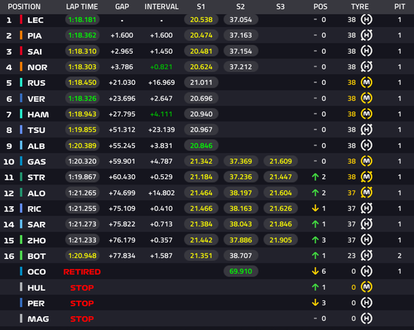Click the green up arrow in STR row
Image resolution: width=414 pixels, height=330 pixels.
(x=315, y=177)
